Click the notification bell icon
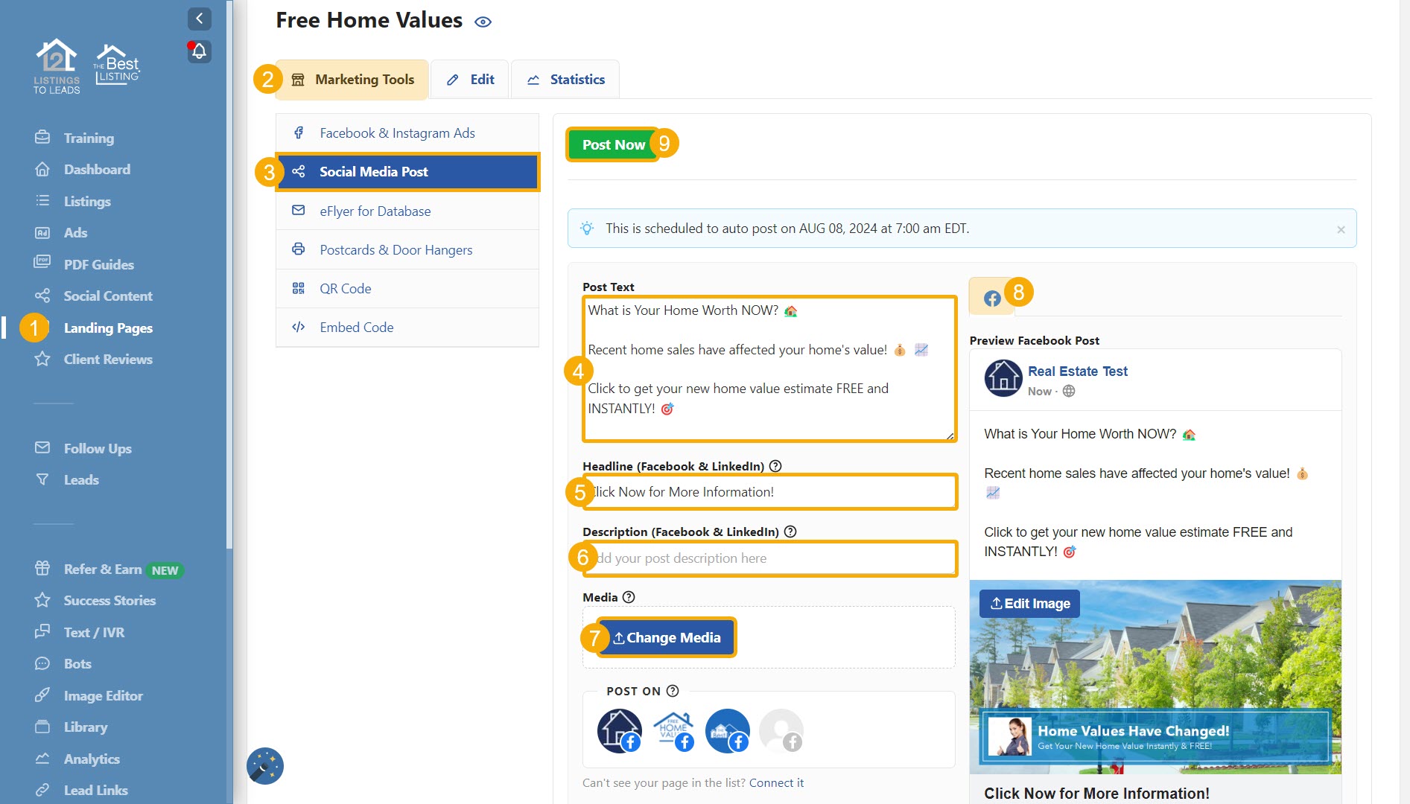1410x804 pixels. click(x=199, y=51)
